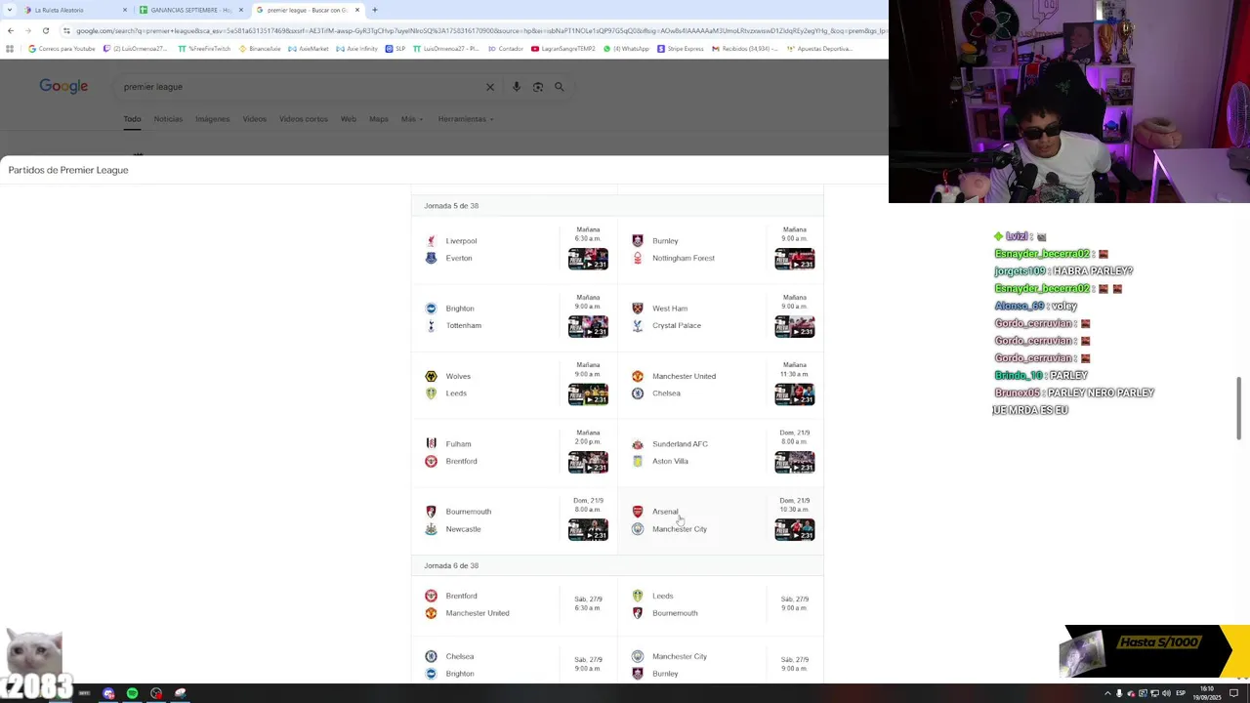
Task: Play Bournemouth vs Newcastle preview video
Action: click(588, 529)
